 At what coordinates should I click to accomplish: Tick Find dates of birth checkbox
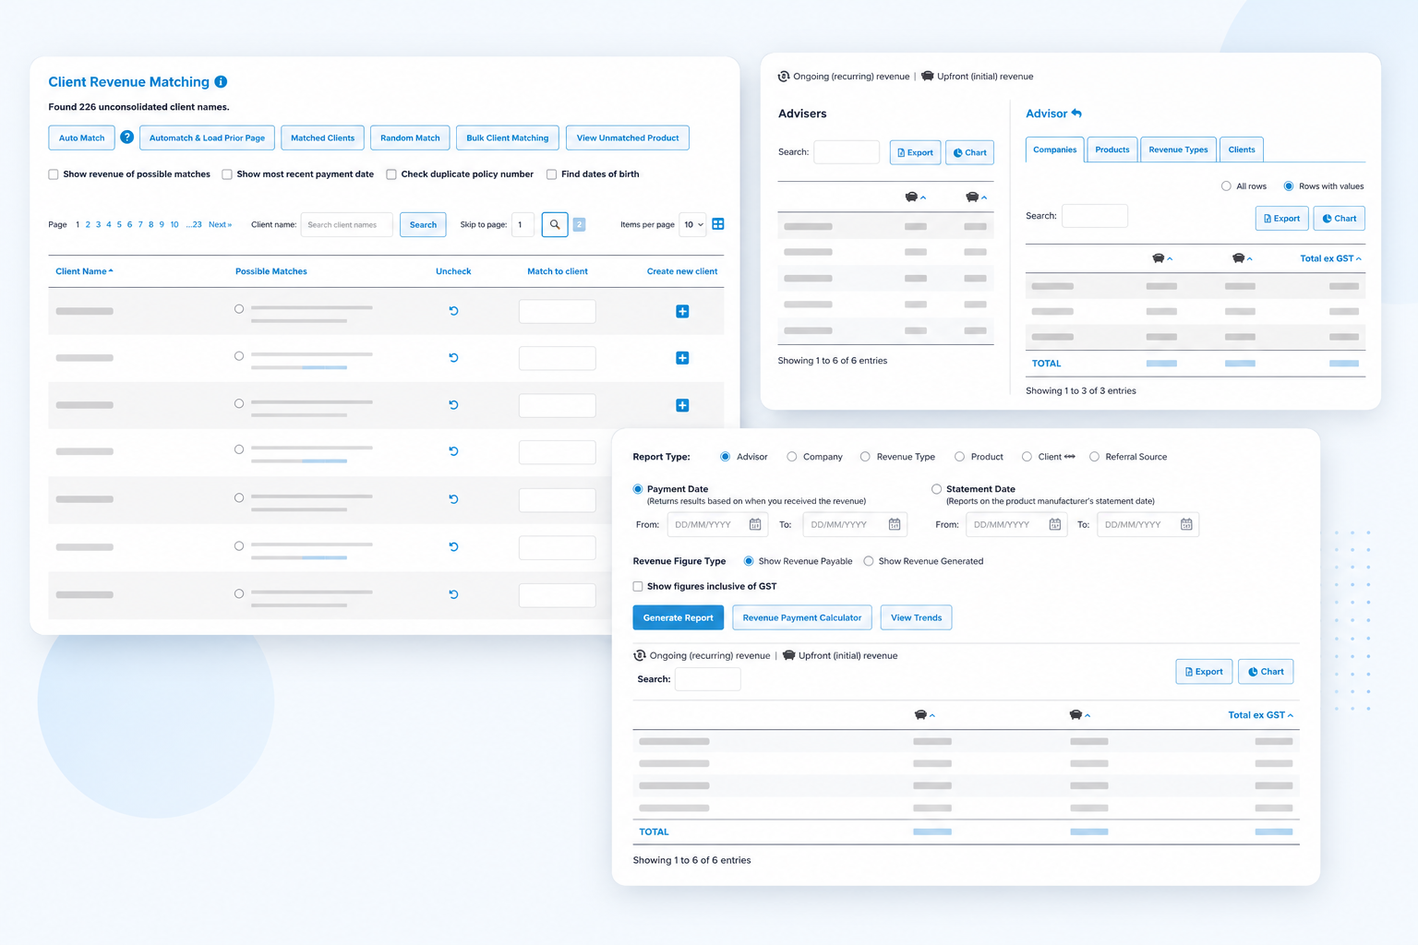click(x=551, y=174)
